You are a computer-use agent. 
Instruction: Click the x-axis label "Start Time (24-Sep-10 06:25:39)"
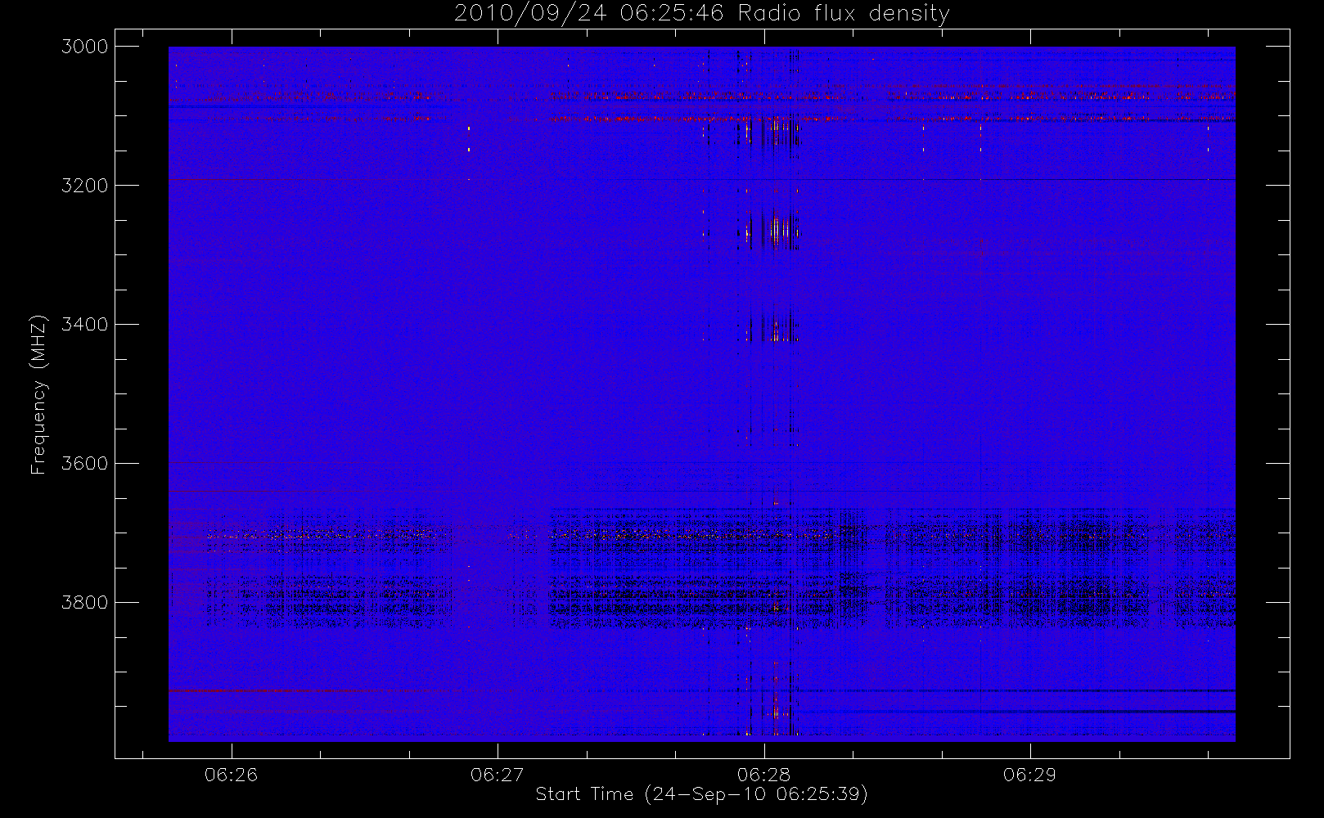click(x=701, y=794)
